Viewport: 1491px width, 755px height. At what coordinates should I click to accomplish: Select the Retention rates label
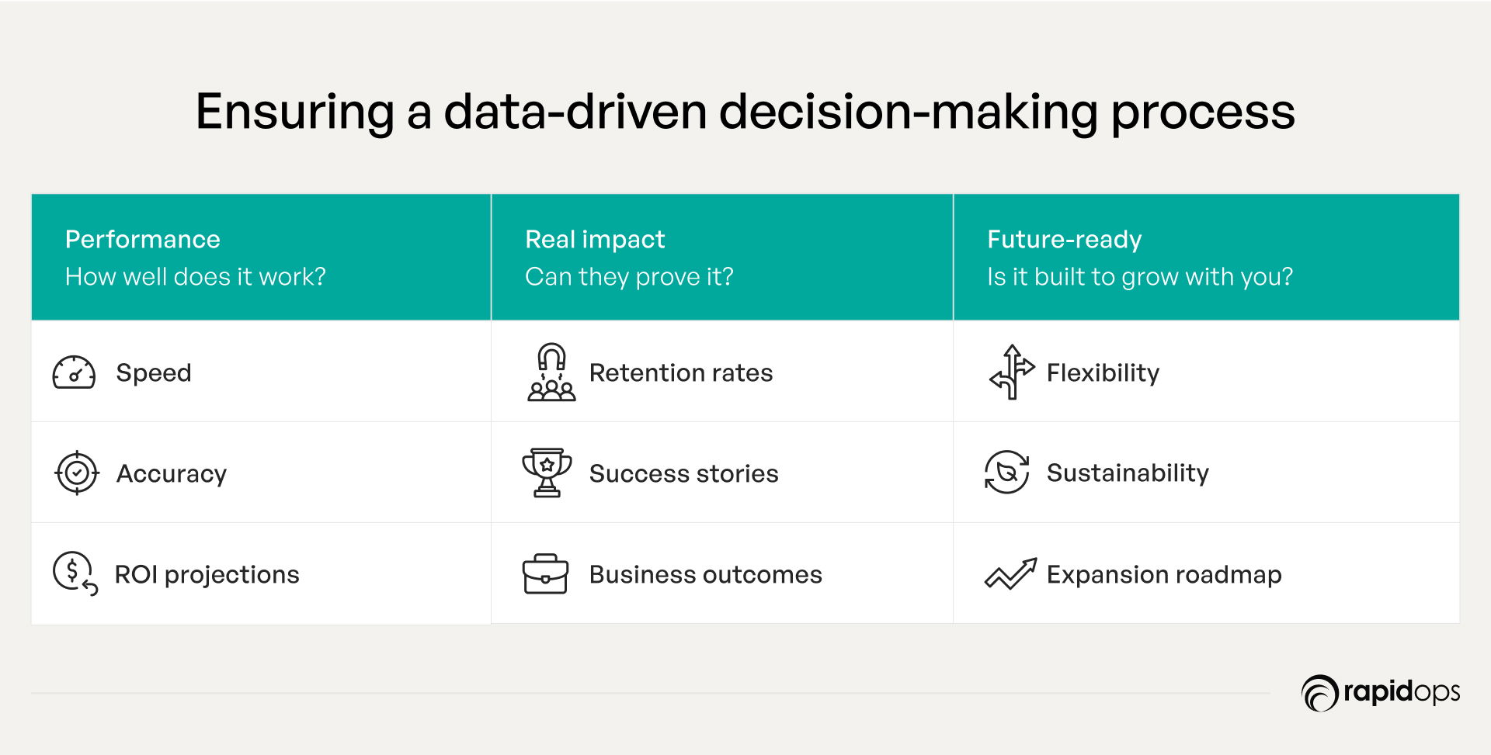click(x=681, y=373)
